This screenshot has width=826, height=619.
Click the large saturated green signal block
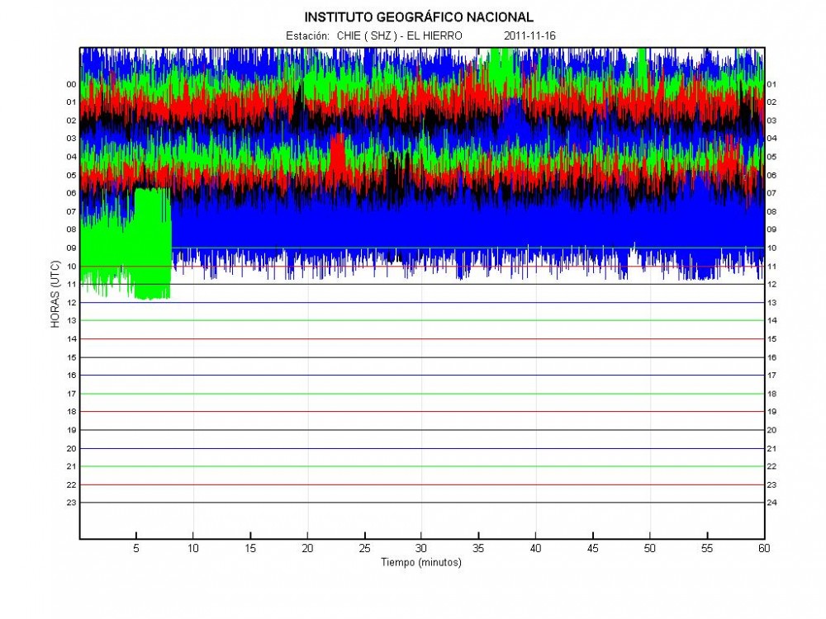(151, 243)
